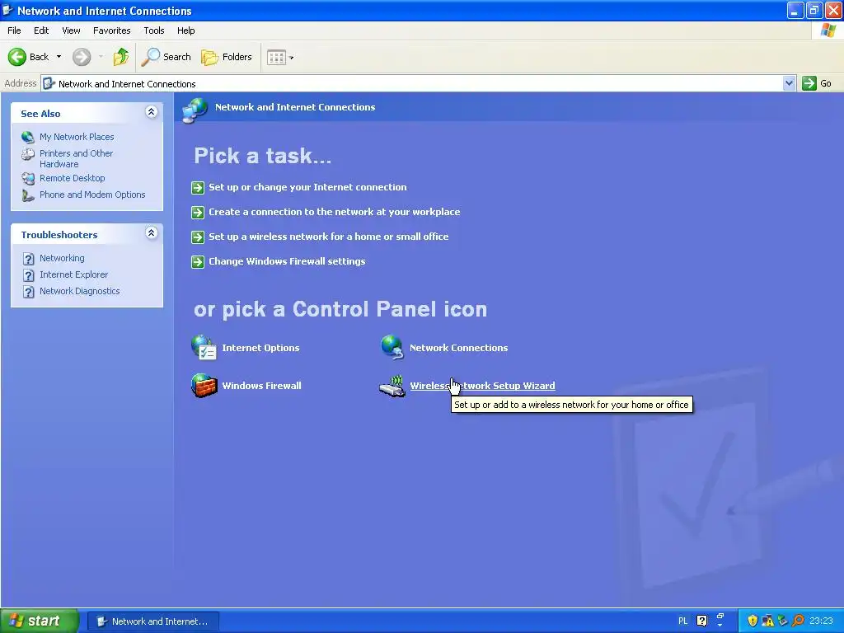Select Change Windows Firewall settings task
844x633 pixels.
(x=287, y=261)
